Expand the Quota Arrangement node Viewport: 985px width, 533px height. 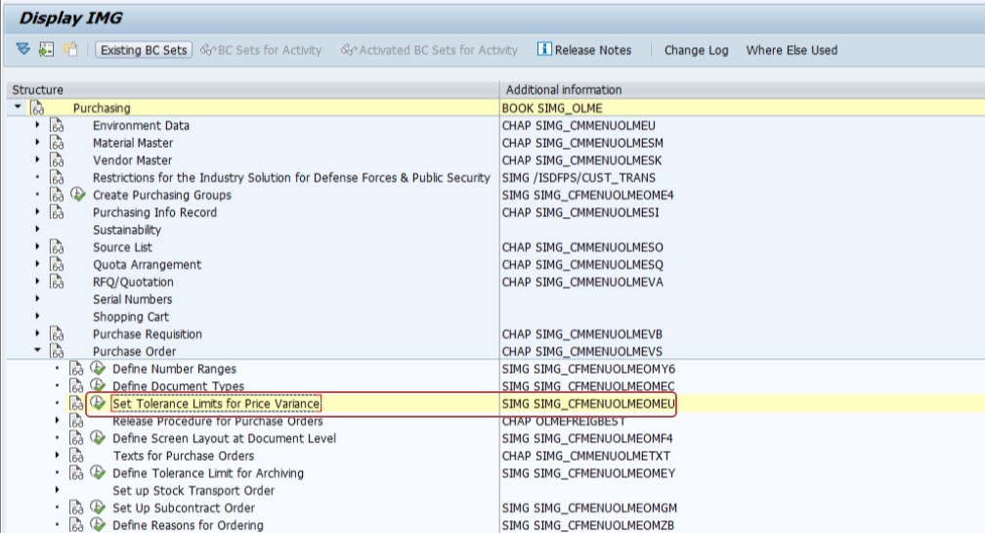[x=38, y=264]
